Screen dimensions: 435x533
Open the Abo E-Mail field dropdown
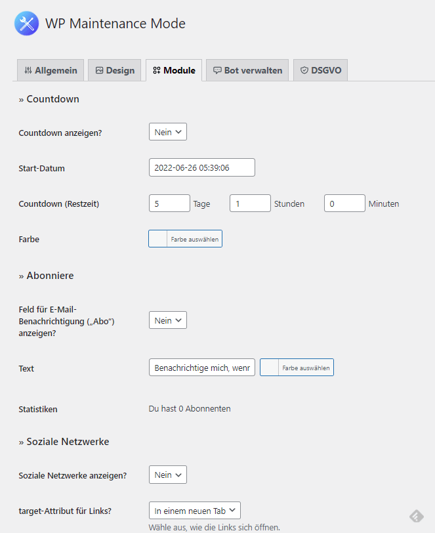(168, 320)
